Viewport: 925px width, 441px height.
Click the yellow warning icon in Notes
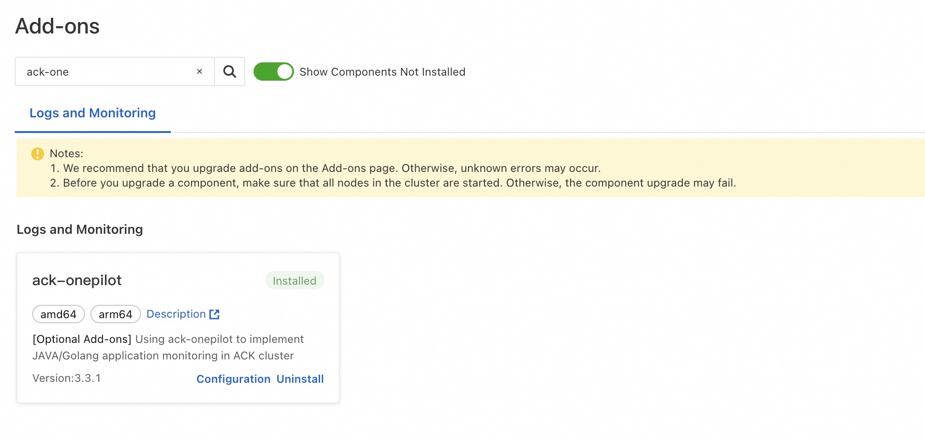pyautogui.click(x=37, y=154)
